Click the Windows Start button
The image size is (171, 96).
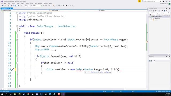point(2,94)
